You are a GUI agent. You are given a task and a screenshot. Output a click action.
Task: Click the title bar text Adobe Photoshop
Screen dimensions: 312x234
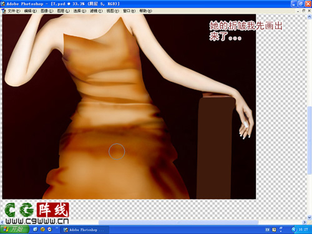click(25, 4)
